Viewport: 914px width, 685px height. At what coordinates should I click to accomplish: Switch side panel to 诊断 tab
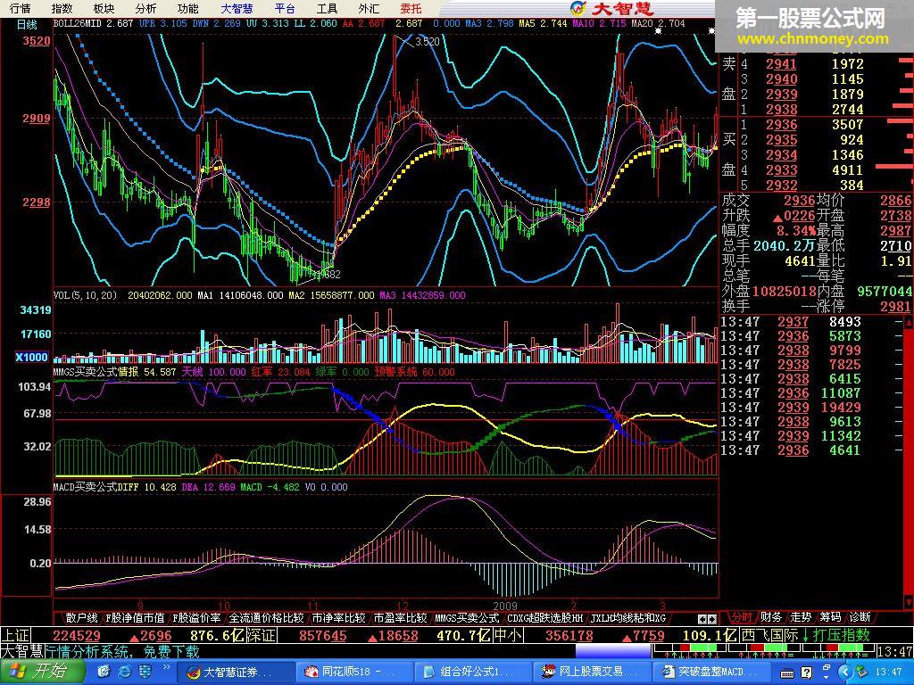click(860, 617)
